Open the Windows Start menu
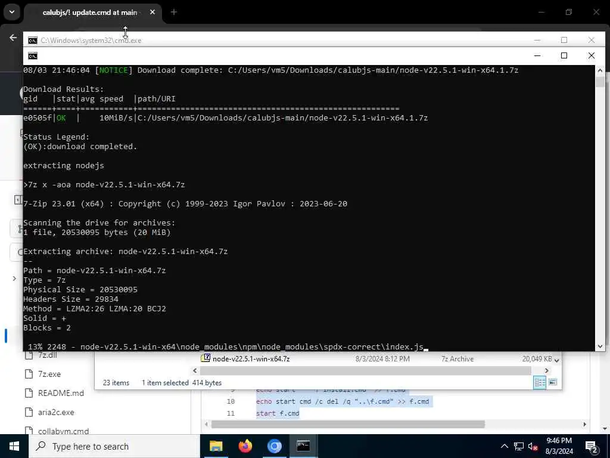Screen dimensions: 610x458 coord(14,446)
